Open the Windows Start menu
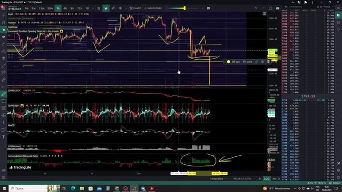Viewport: 342px width, 192px height. [4, 188]
